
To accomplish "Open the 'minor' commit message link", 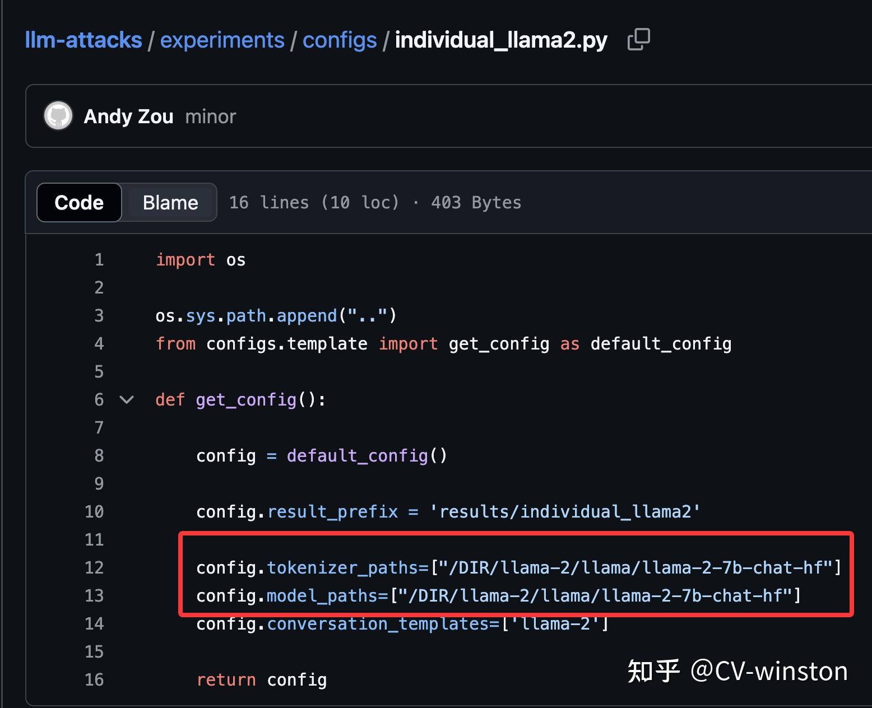I will tap(211, 117).
